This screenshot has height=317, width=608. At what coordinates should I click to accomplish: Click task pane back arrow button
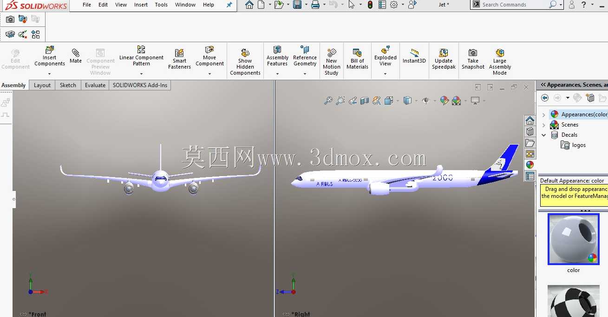pos(545,98)
